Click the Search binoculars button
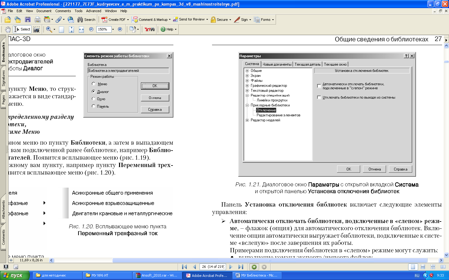The image size is (449, 280). 86,20
